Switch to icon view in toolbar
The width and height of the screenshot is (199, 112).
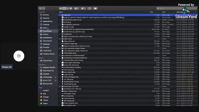[x=61, y=8]
